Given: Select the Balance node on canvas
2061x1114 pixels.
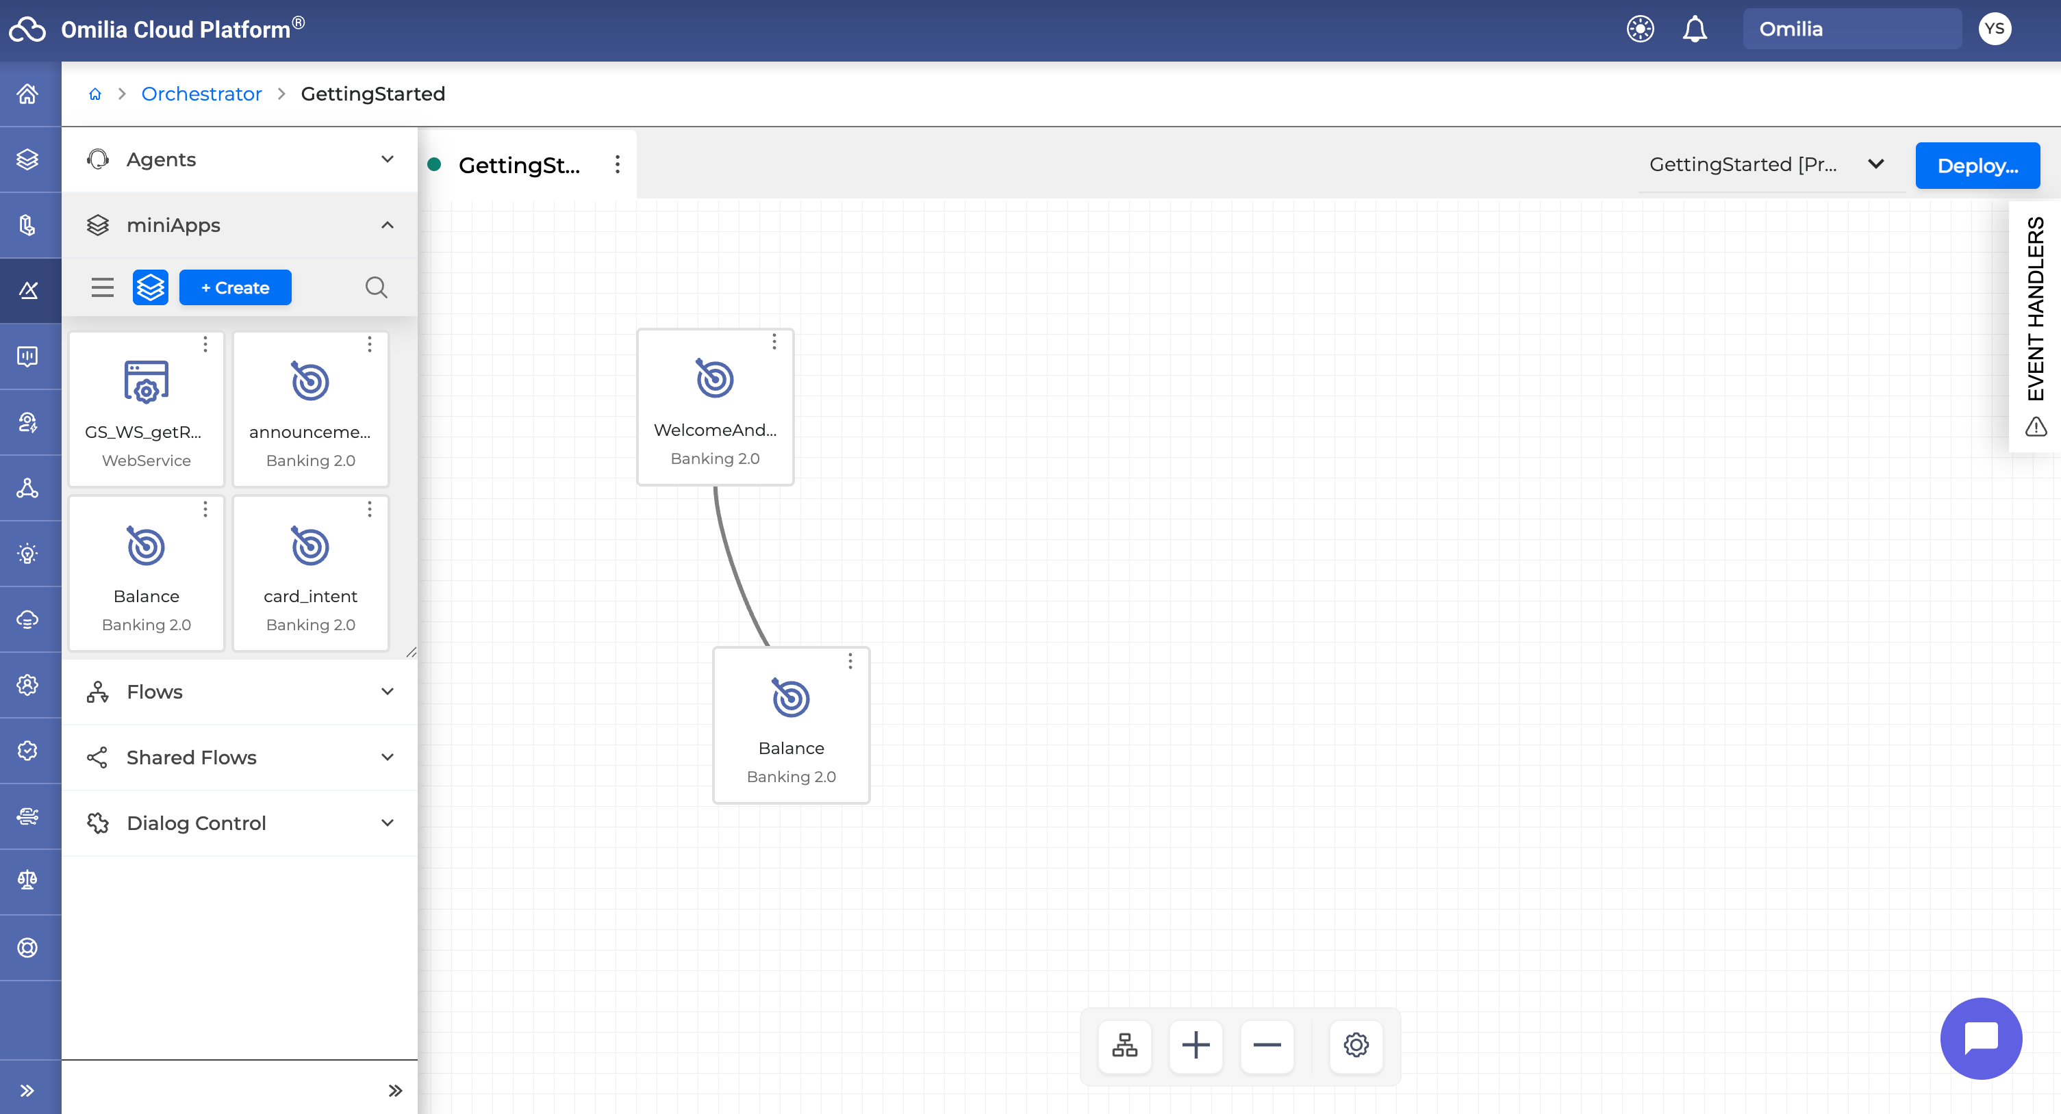Looking at the screenshot, I should point(792,725).
